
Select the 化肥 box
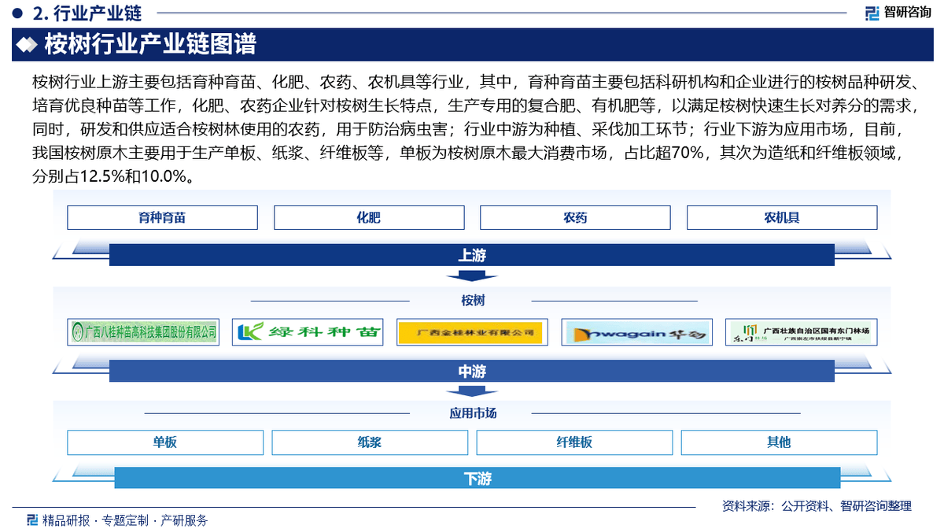pos(368,217)
